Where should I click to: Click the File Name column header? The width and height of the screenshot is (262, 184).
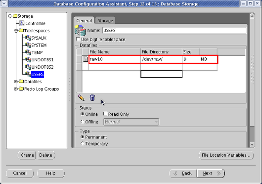[x=115, y=52]
